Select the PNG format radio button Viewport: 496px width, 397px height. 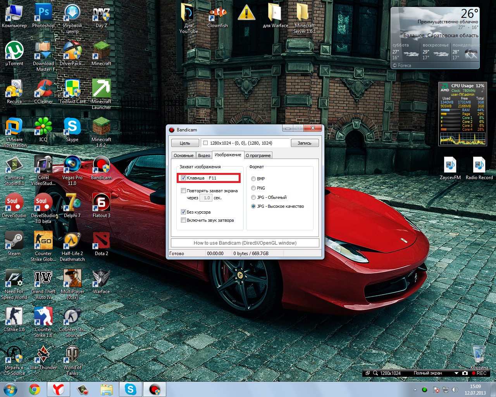pos(253,188)
